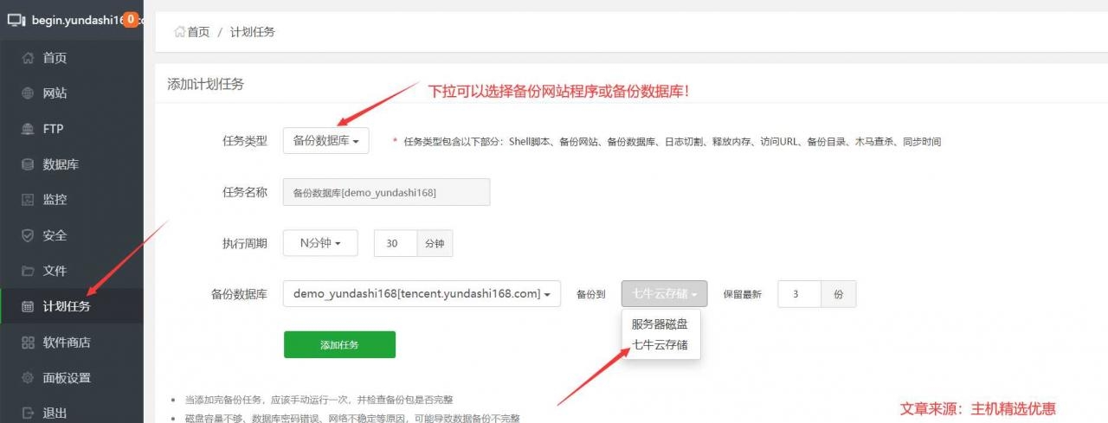Choose 七牛云存储 from the dropdown list
Screen dimensions: 1108x423
(660, 345)
